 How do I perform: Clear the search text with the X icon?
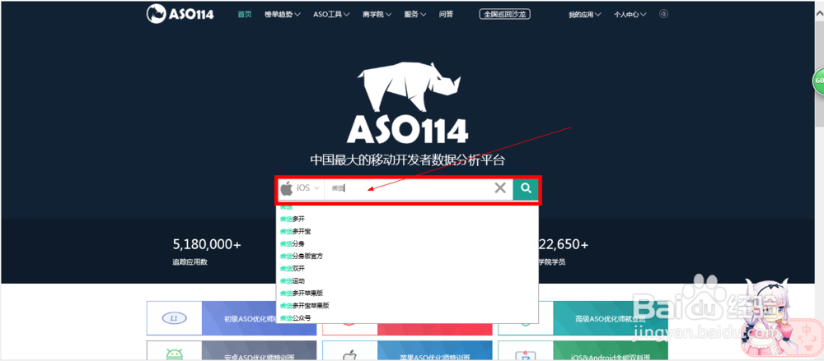coord(500,187)
